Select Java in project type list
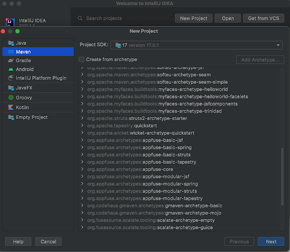 [38, 43]
